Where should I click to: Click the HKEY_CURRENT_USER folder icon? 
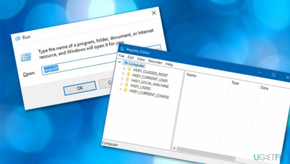128,74
